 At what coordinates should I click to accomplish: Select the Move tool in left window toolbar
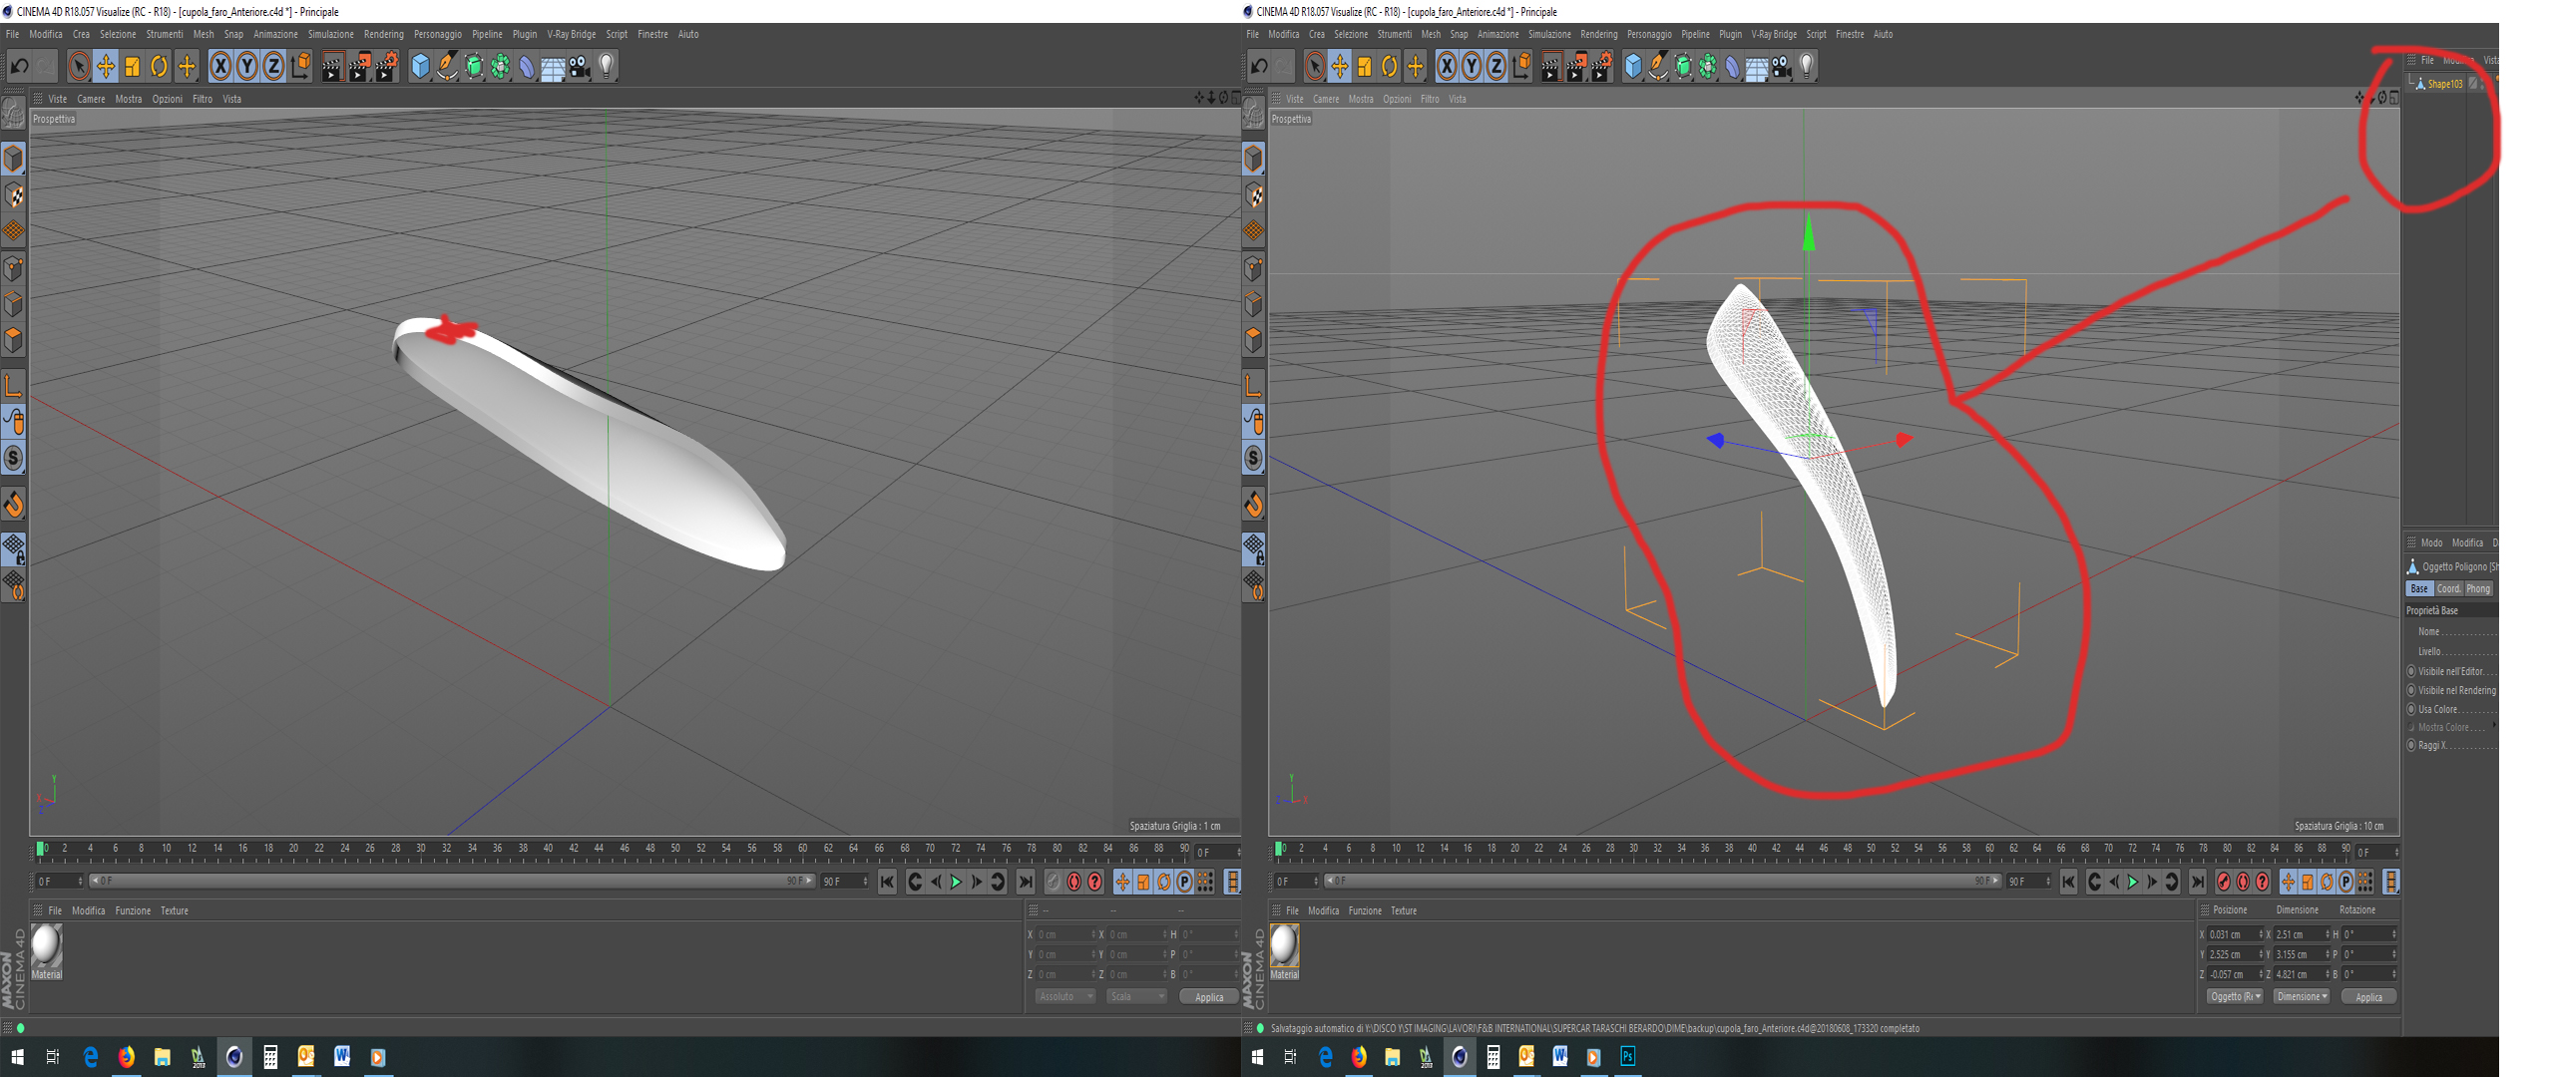pyautogui.click(x=105, y=67)
